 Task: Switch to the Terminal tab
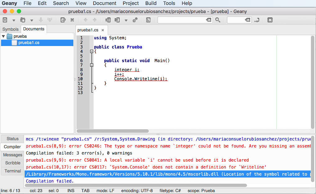12,171
